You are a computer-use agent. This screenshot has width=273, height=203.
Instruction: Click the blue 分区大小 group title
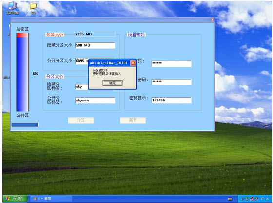click(55, 77)
